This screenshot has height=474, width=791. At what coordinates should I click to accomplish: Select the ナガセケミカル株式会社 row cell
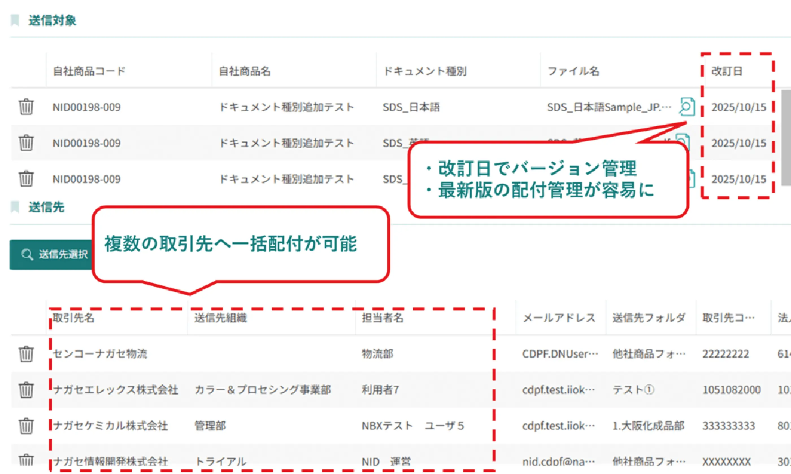[x=110, y=426]
